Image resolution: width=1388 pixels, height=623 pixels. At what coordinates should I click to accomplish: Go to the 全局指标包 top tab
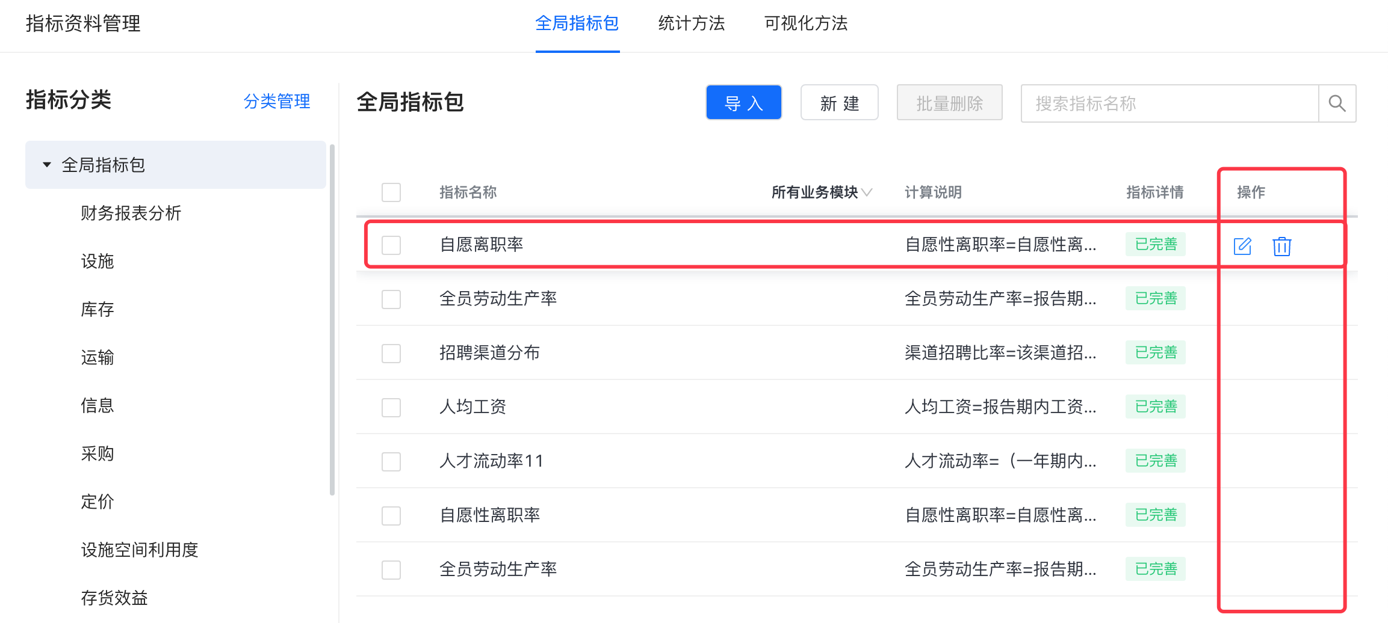point(577,23)
